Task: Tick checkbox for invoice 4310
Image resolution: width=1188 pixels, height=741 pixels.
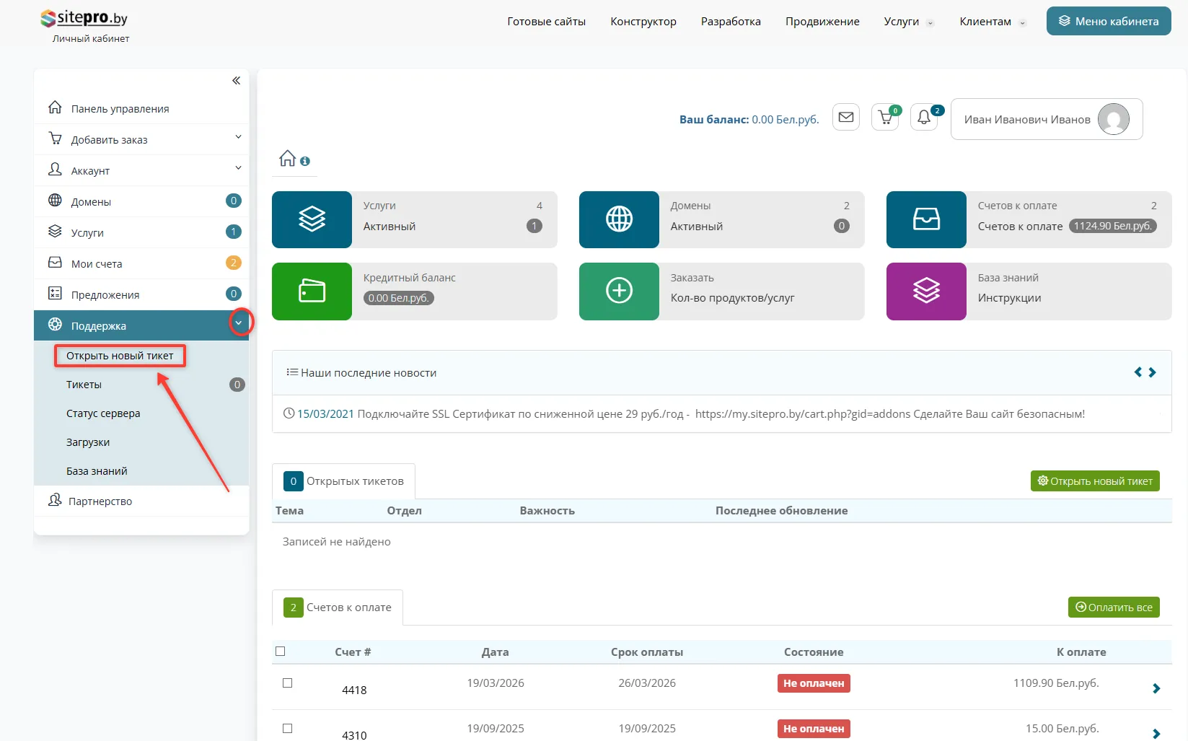Action: click(x=288, y=729)
